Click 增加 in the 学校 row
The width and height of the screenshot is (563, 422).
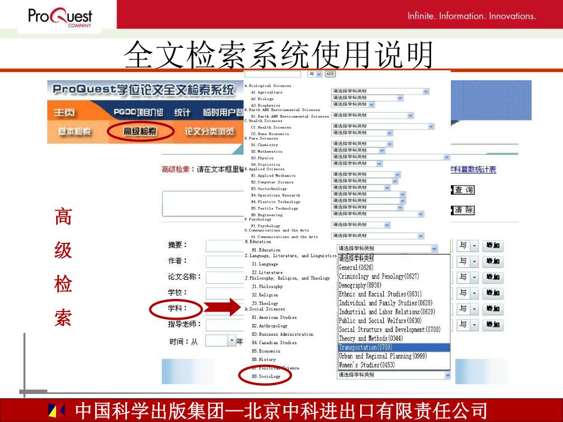493,293
